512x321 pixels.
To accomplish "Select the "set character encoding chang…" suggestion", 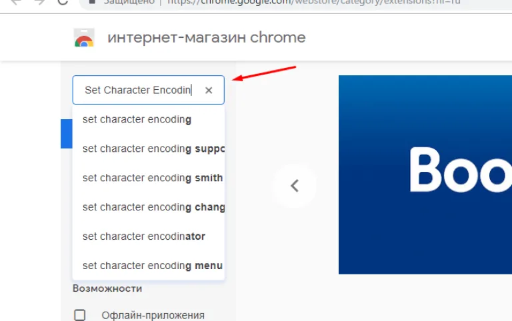I will pos(149,207).
